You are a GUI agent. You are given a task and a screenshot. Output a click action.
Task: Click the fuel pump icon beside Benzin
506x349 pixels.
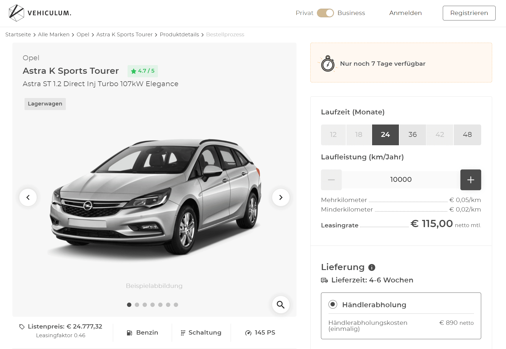click(x=130, y=333)
